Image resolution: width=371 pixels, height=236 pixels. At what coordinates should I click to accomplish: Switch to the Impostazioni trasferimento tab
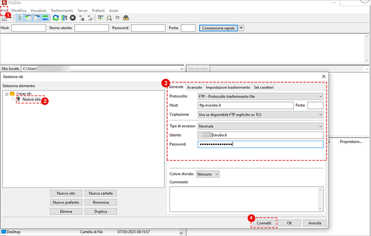(x=228, y=87)
